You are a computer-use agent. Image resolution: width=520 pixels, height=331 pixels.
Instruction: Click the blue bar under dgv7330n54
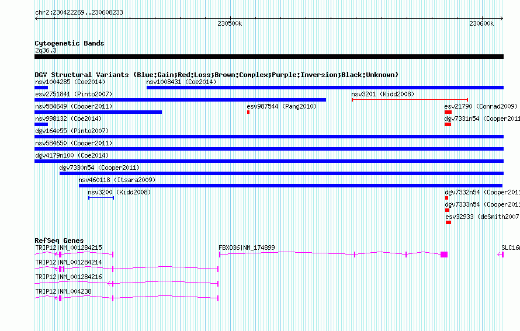pos(282,173)
